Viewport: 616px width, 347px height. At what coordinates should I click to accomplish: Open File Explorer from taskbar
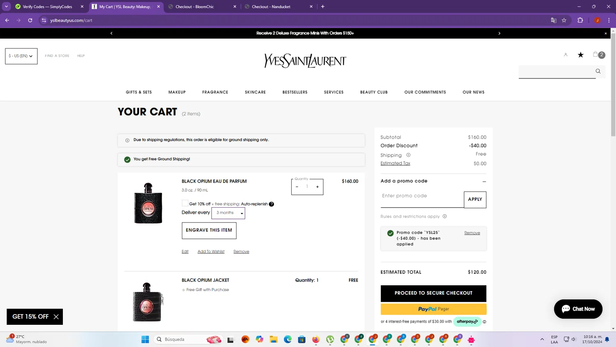pos(274,339)
